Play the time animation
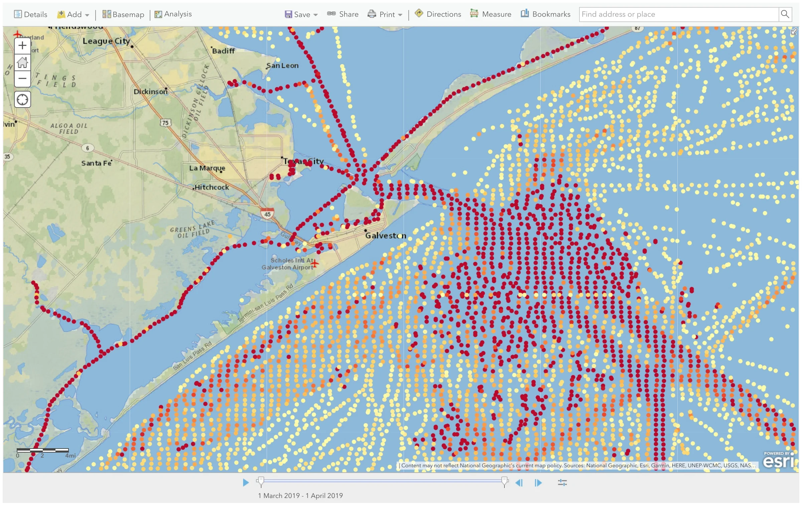 [246, 482]
